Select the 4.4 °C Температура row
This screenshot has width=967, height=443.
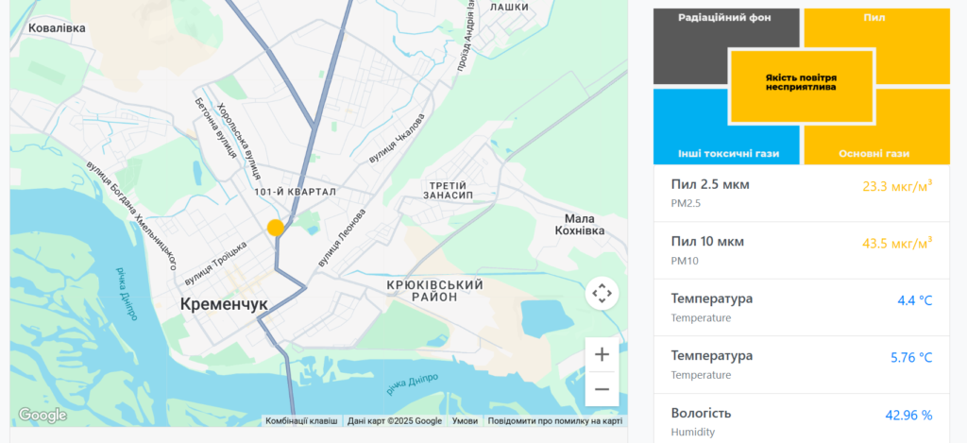coord(801,307)
